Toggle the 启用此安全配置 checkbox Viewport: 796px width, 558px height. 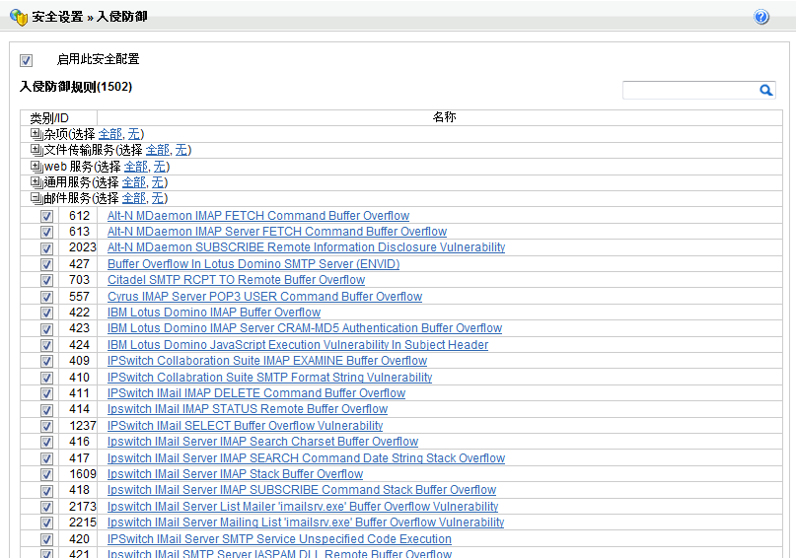pos(27,60)
